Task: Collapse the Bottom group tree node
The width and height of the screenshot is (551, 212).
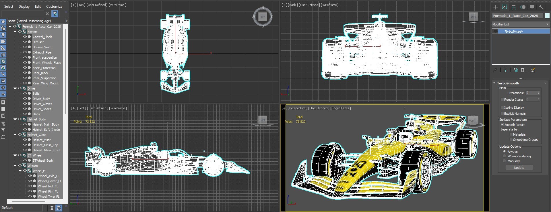Action: (x=15, y=32)
